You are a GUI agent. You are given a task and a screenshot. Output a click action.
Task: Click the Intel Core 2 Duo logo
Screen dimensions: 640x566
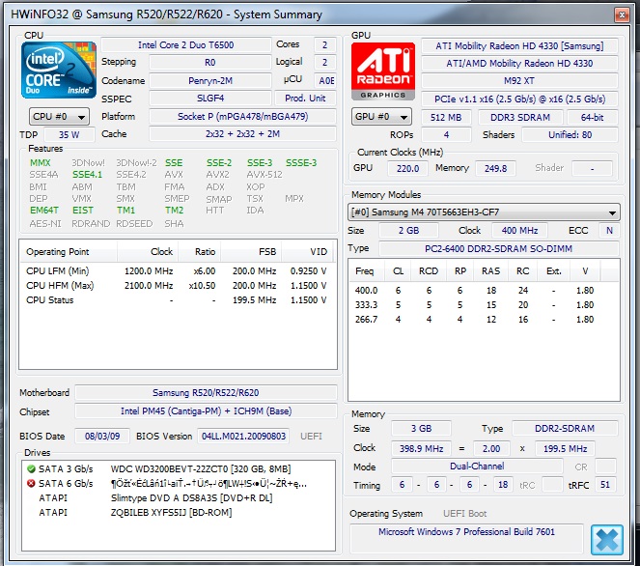click(59, 70)
